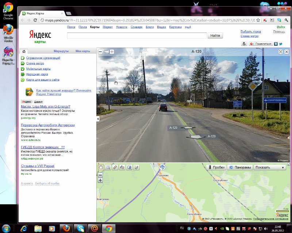
Task: Open Маркет in top navigation
Action: 108,27
